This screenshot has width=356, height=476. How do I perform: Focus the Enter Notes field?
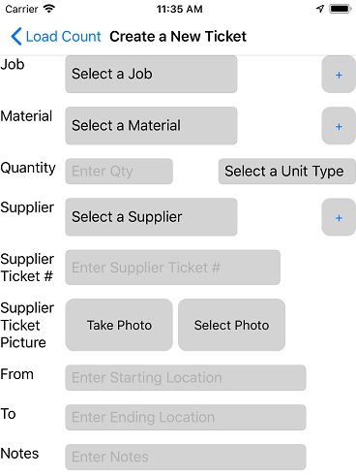point(186,457)
